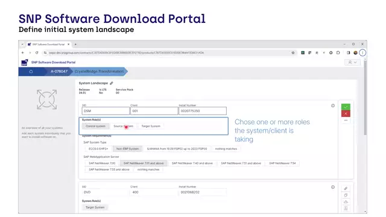Select nothing matches under WebApplication Server
This screenshot has height=217, width=386.
pyautogui.click(x=148, y=169)
